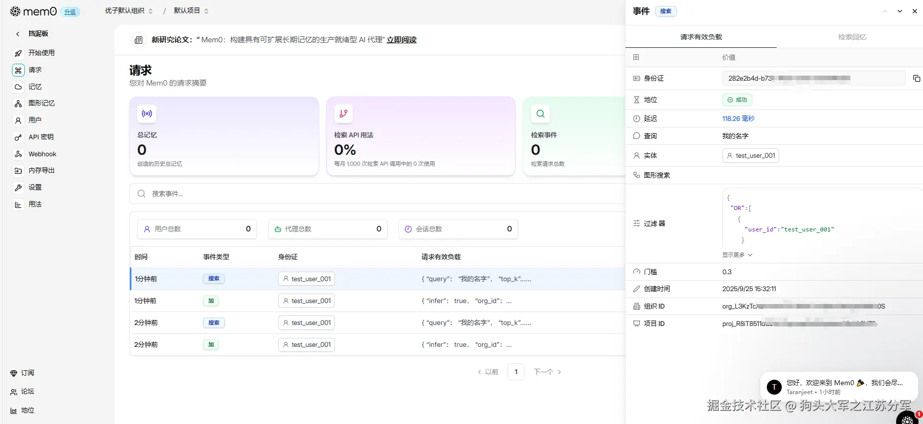The image size is (923, 424).
Task: Click the mem0 logo
Action: [33, 11]
